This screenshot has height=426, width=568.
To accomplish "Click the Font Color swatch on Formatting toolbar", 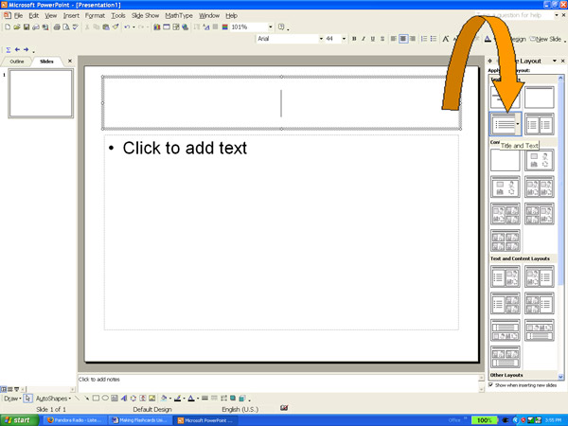I will pyautogui.click(x=488, y=39).
